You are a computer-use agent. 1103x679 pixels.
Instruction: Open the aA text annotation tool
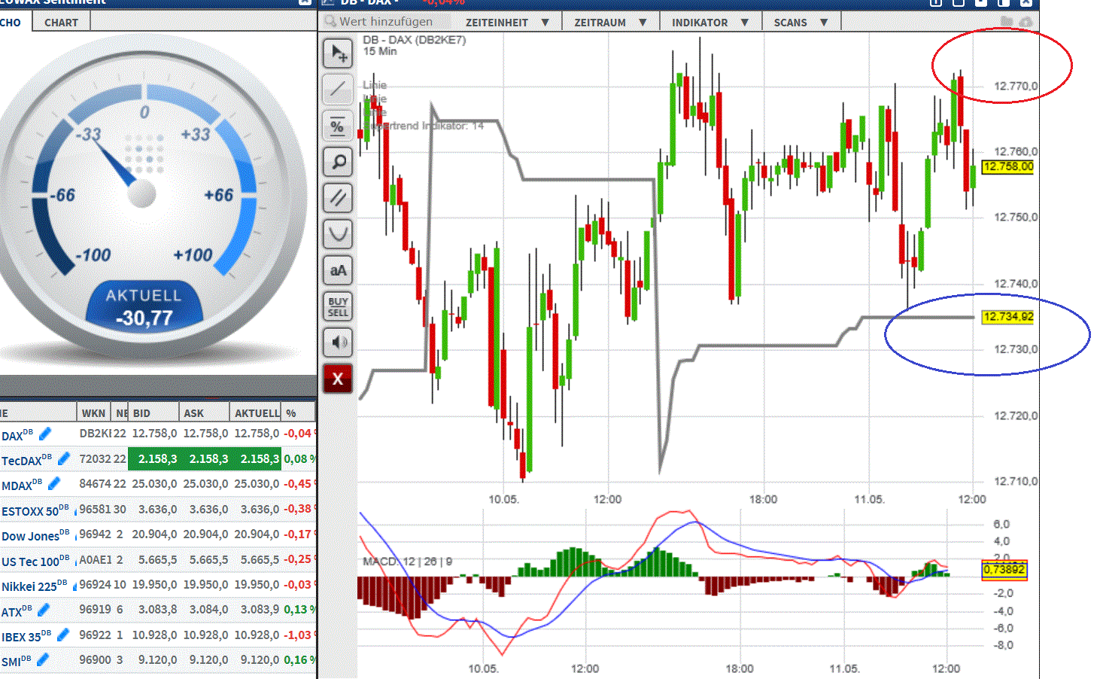click(338, 270)
